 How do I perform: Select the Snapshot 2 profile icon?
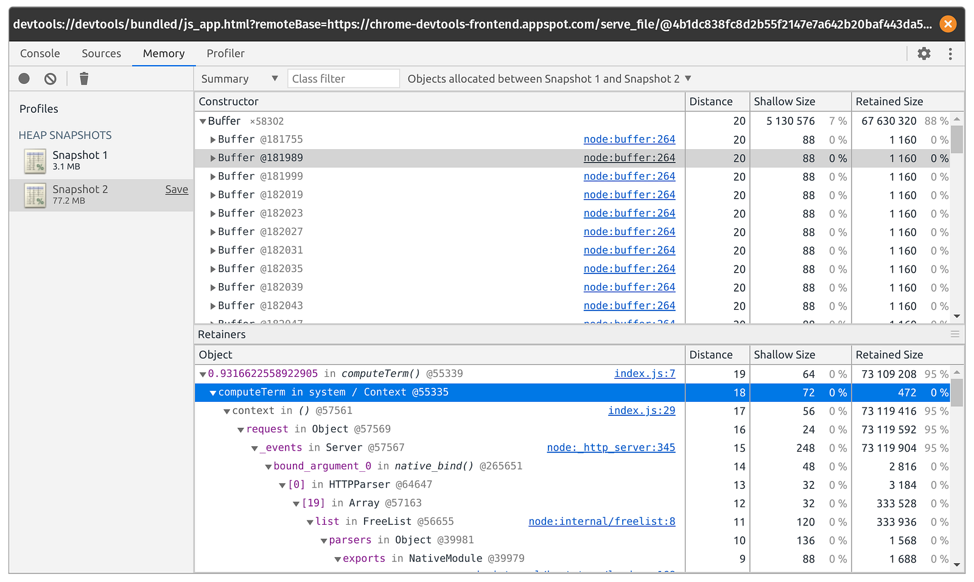pyautogui.click(x=35, y=195)
